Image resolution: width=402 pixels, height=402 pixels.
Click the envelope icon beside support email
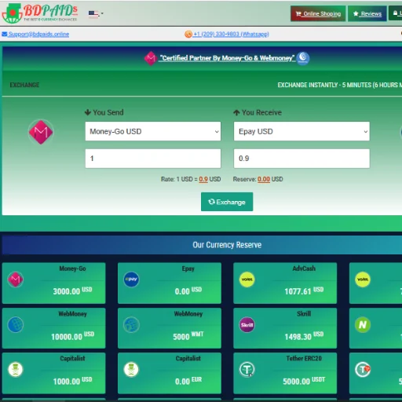[5, 35]
